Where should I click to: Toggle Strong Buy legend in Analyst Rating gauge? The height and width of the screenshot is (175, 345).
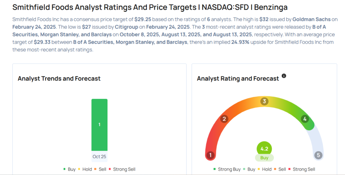[x=227, y=169]
